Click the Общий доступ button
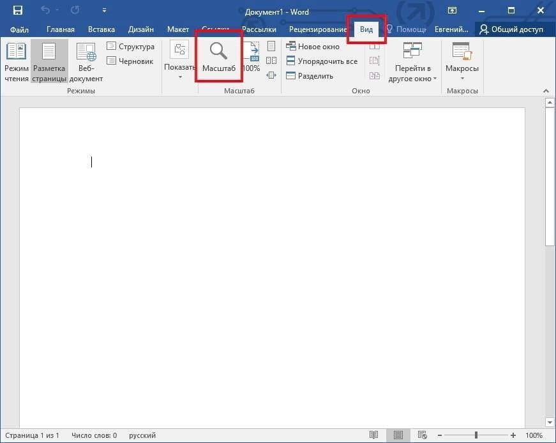 511,29
